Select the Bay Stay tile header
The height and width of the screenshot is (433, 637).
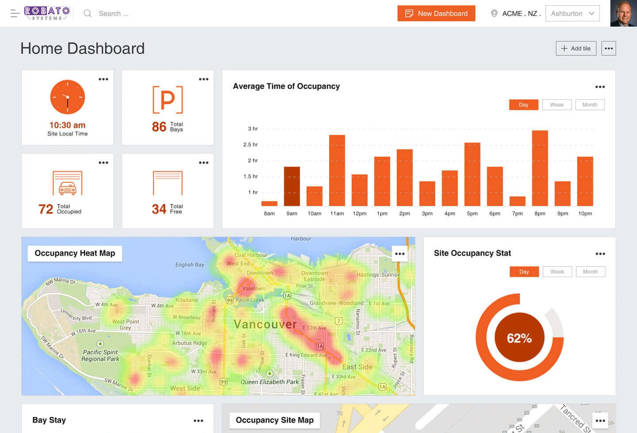pyautogui.click(x=49, y=420)
